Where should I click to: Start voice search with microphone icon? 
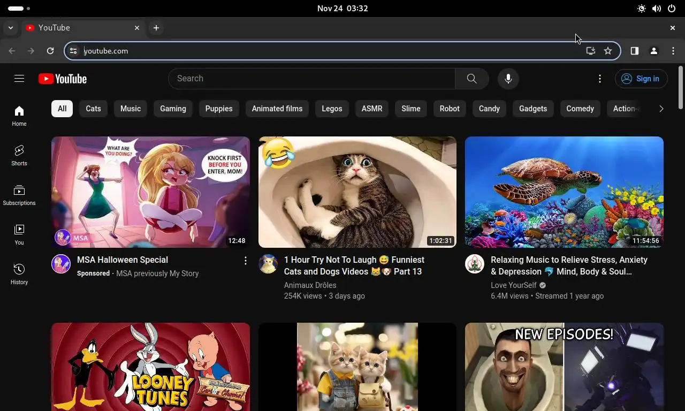[508, 79]
